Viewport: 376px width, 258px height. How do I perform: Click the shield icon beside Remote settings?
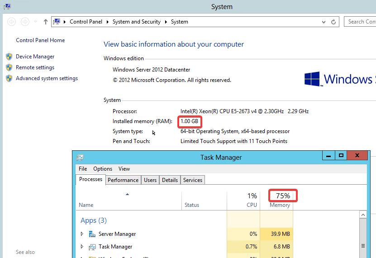click(9, 67)
